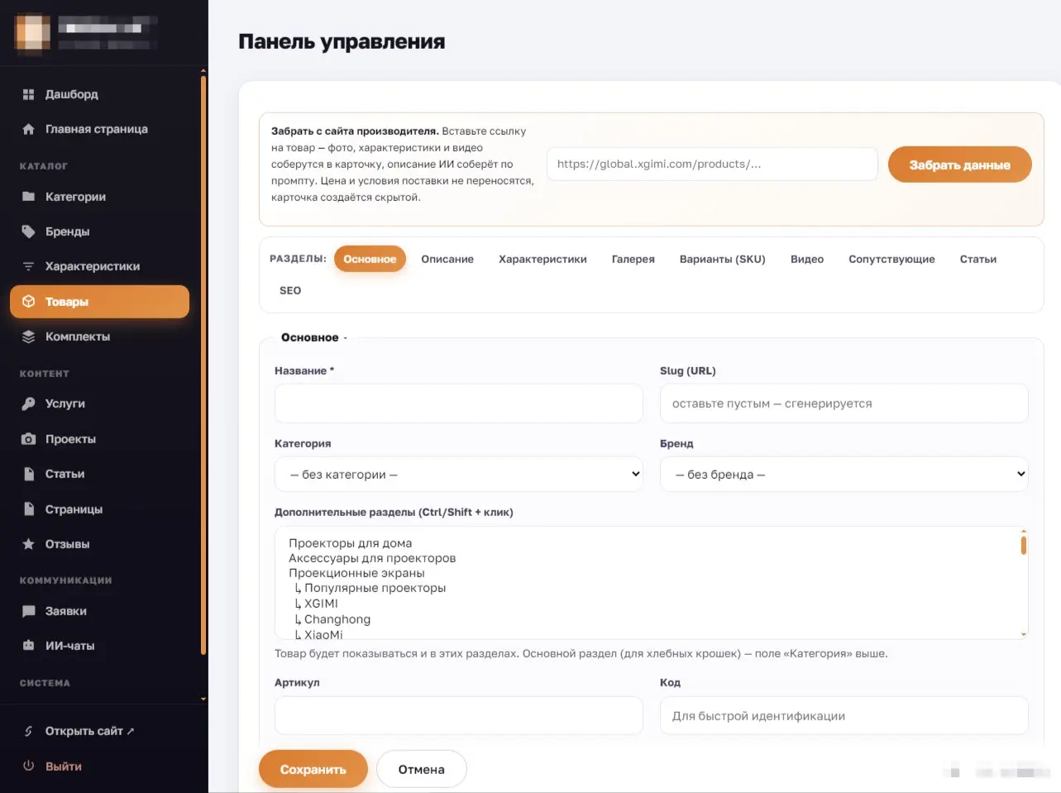Open the Галерея tab
Image resolution: width=1061 pixels, height=793 pixels.
tap(633, 259)
